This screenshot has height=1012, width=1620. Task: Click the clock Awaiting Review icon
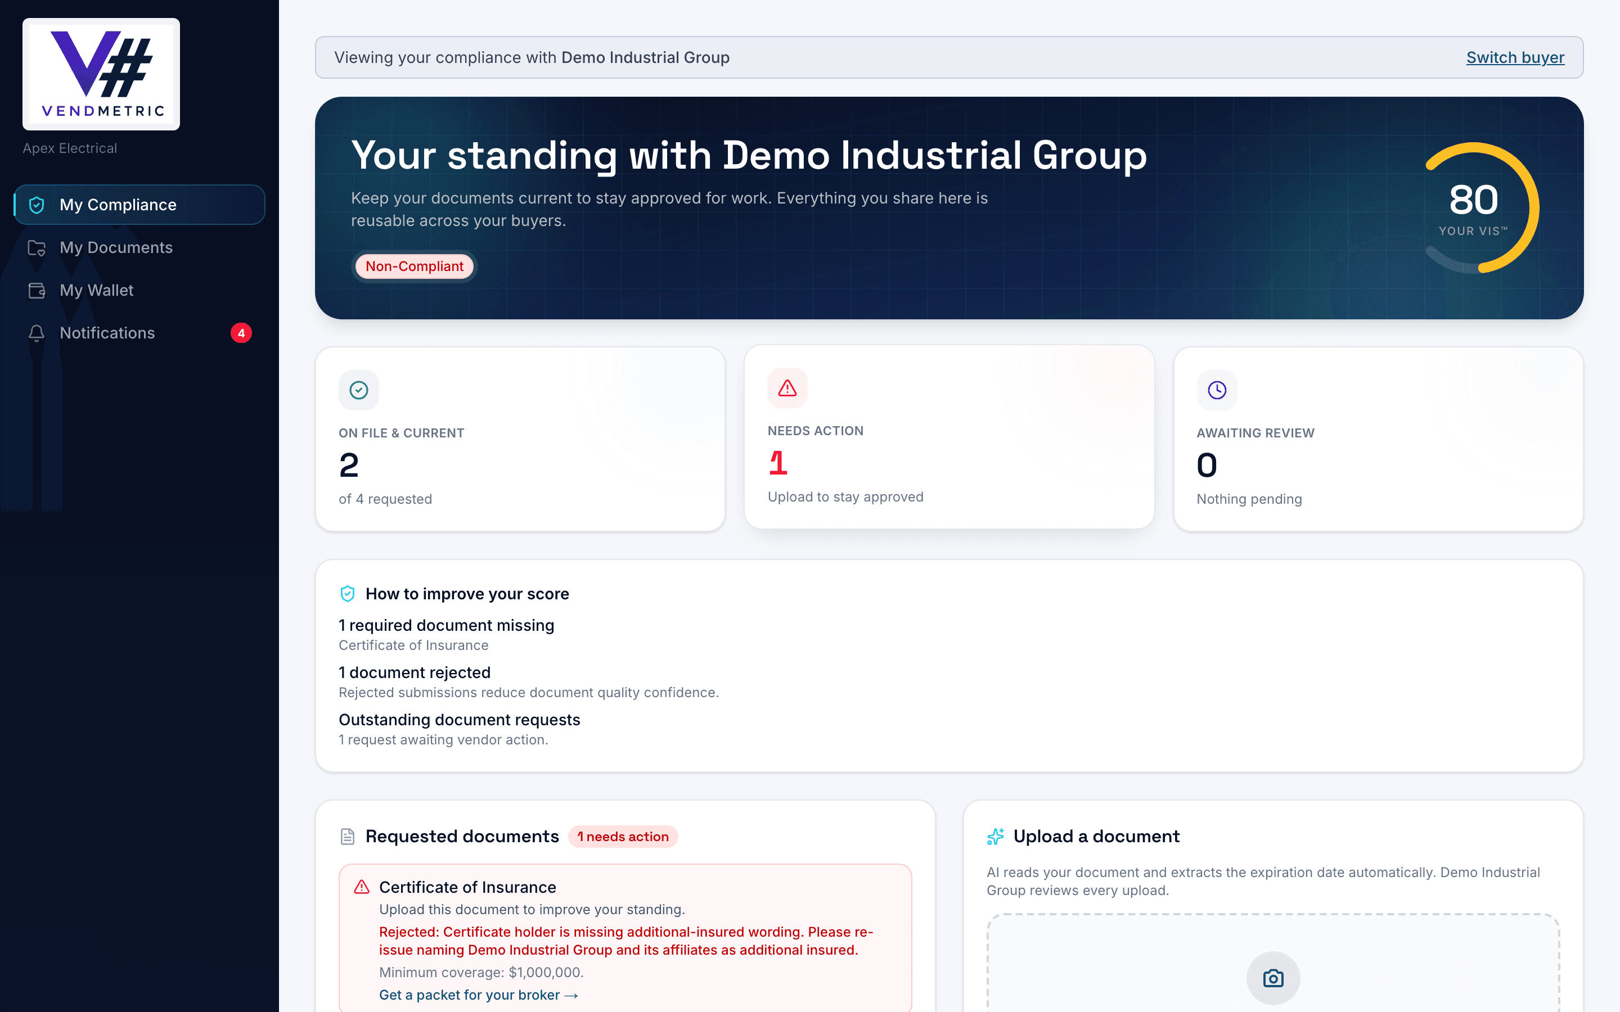[1216, 390]
